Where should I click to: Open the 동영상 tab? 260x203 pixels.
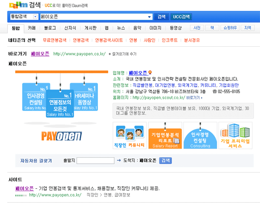click(x=175, y=28)
